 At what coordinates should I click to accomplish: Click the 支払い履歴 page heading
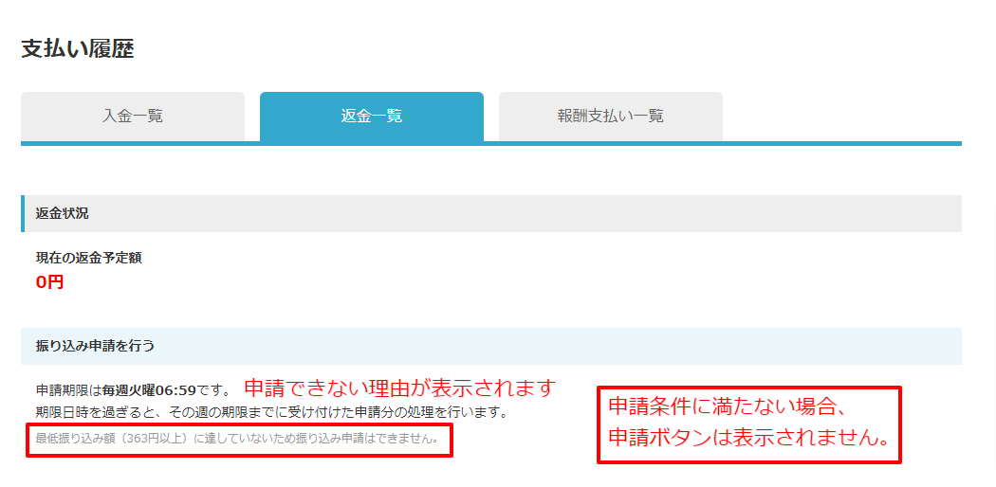pyautogui.click(x=78, y=49)
